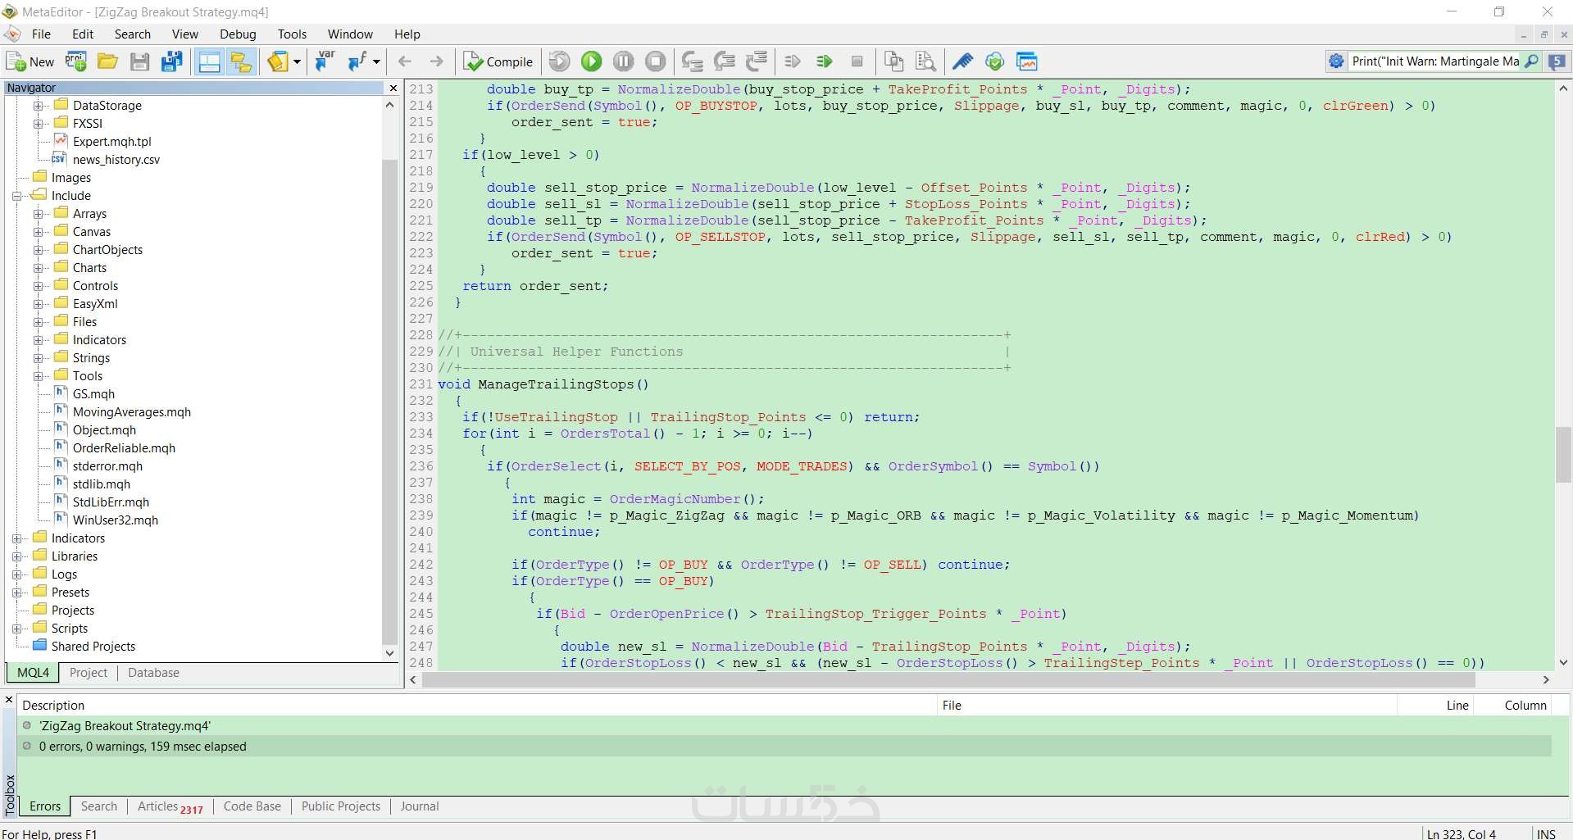Viewport: 1573px width, 840px height.
Task: Click the insert variable 'var' icon
Action: click(x=325, y=61)
